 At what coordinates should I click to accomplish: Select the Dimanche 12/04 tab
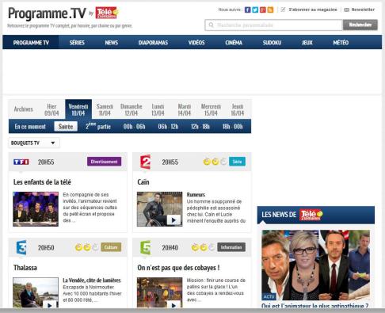point(132,109)
